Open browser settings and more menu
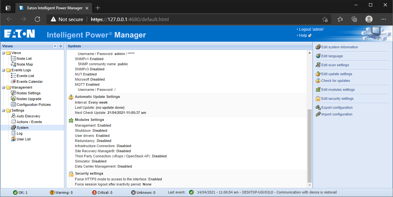The height and width of the screenshot is (197, 393). [384, 19]
